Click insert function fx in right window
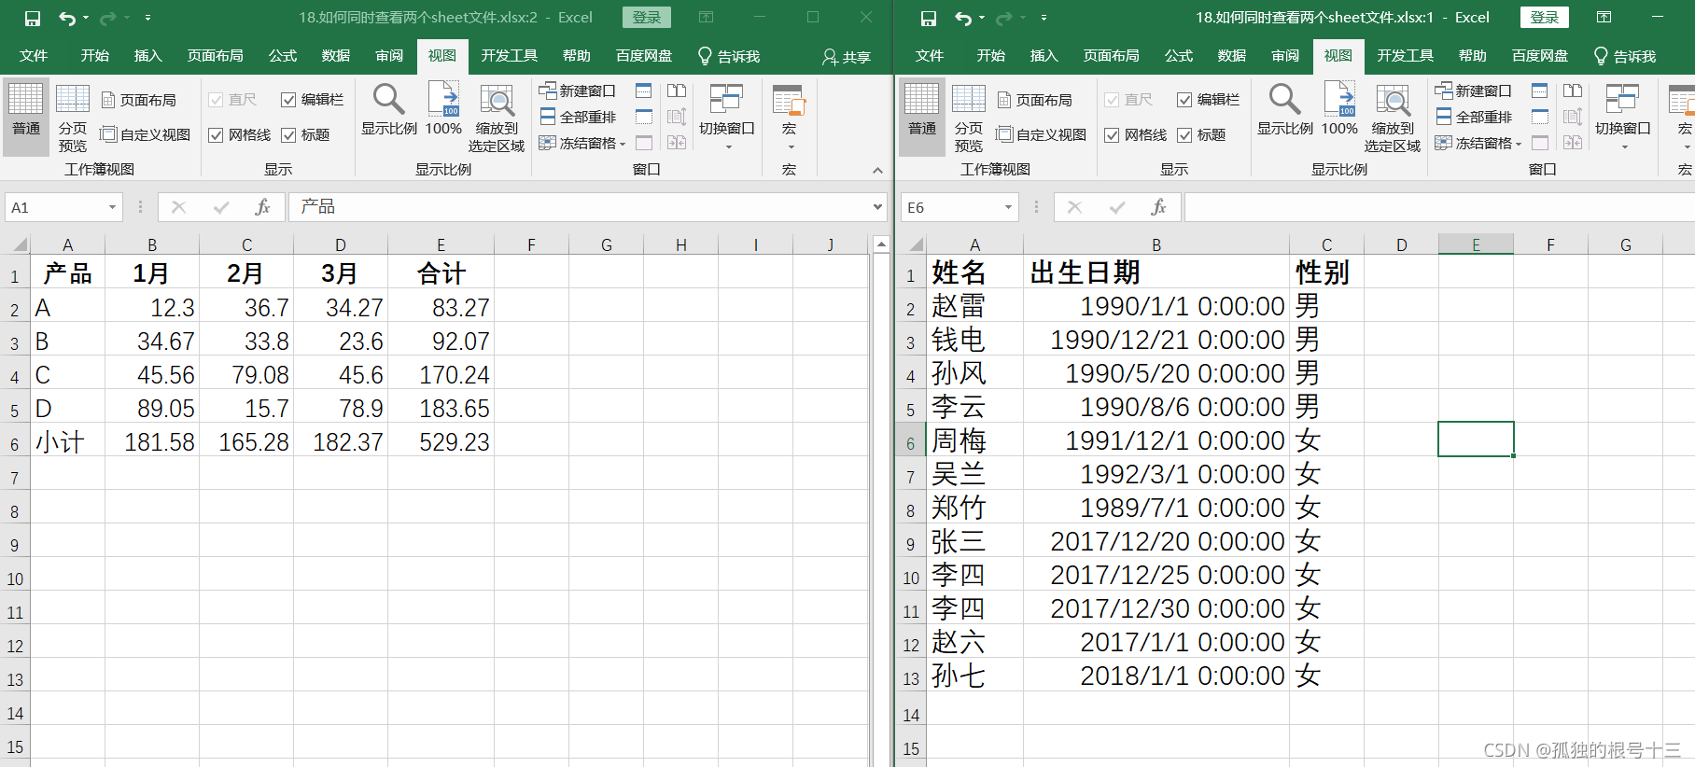The height and width of the screenshot is (767, 1695). 1159,207
